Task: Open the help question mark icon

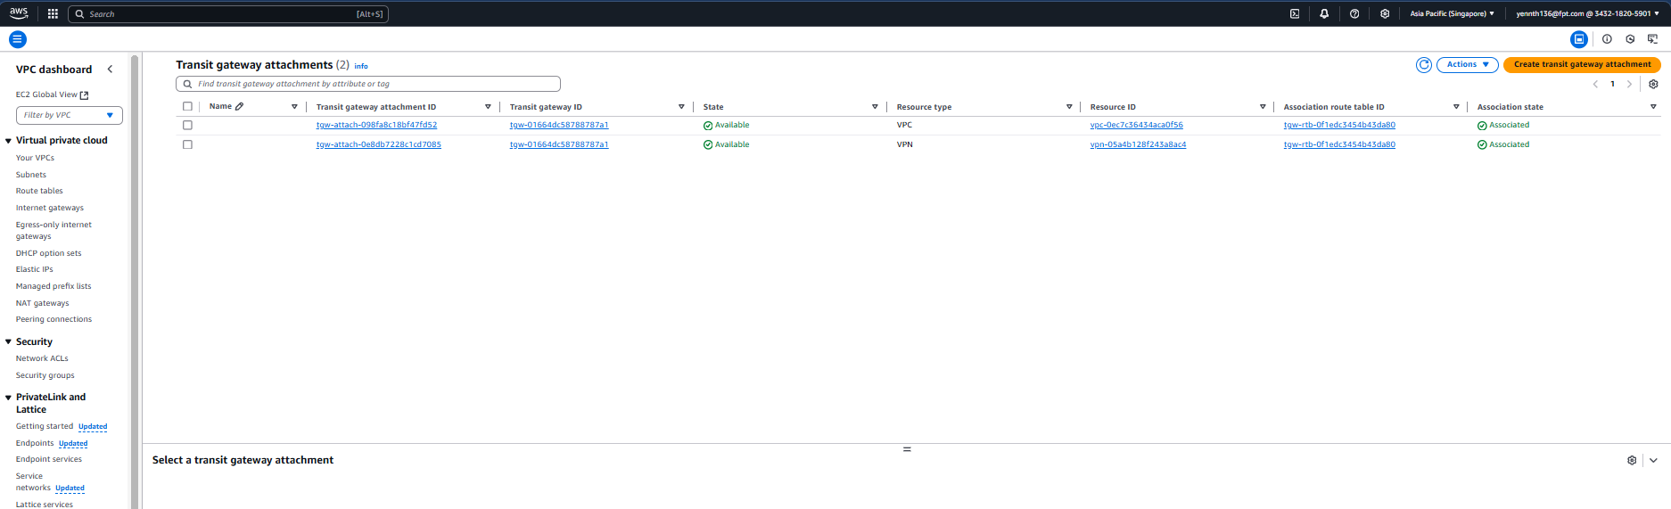Action: point(1354,14)
